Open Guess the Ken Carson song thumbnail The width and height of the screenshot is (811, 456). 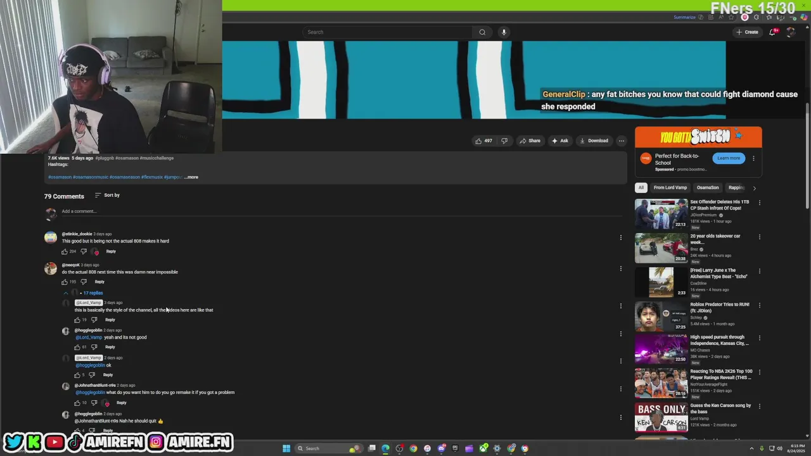coord(661,418)
